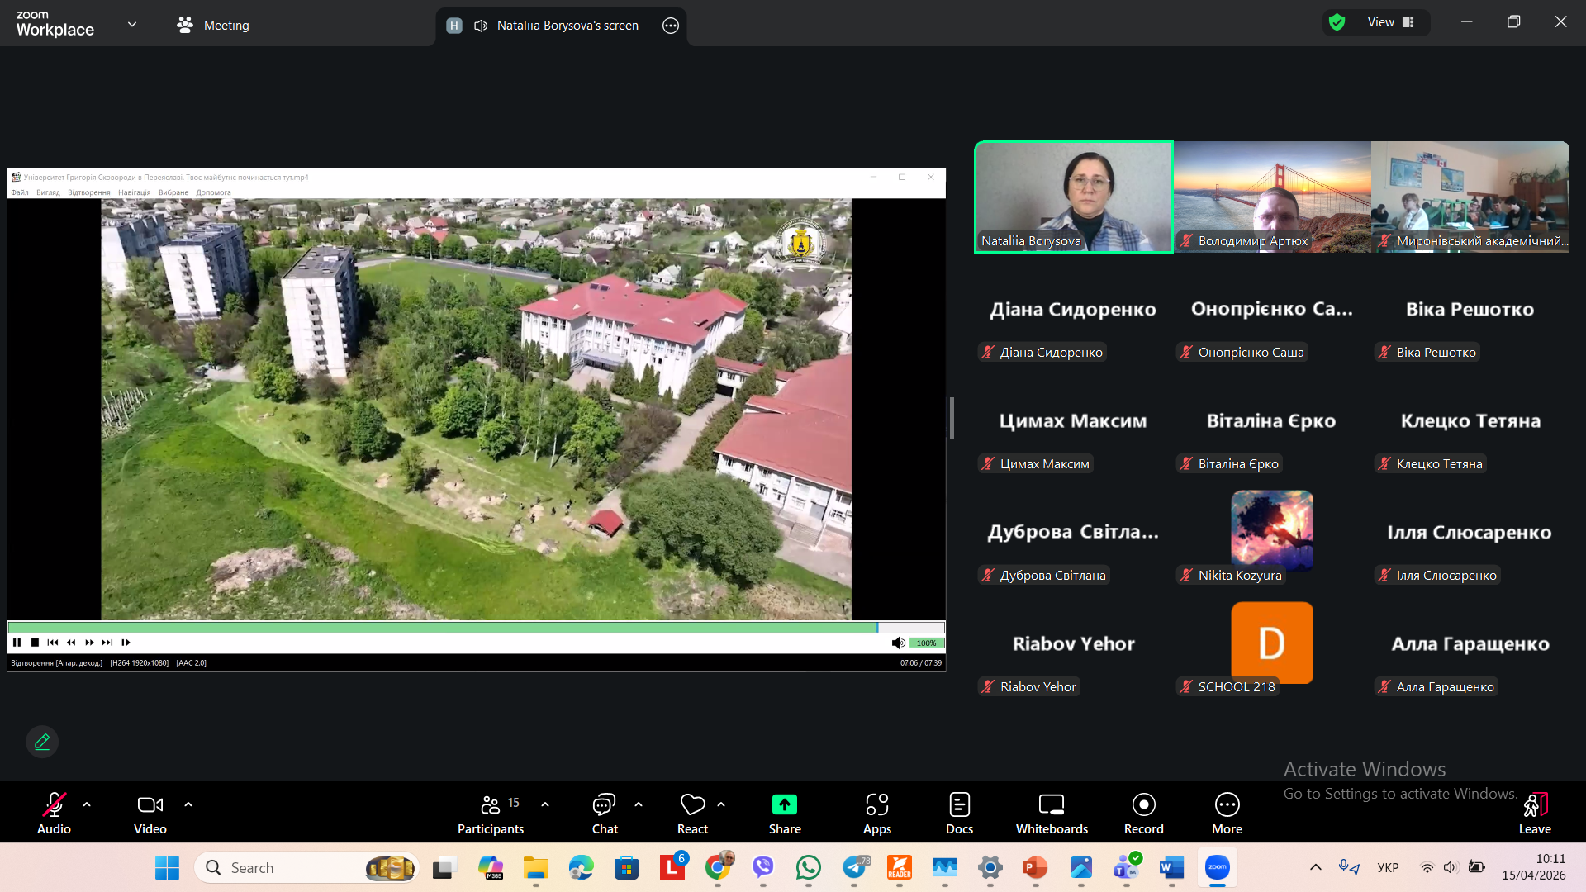Click the React heart icon

coord(692,804)
